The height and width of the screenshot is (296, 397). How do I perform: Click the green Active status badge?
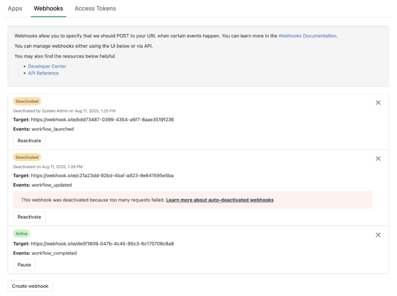pyautogui.click(x=21, y=234)
